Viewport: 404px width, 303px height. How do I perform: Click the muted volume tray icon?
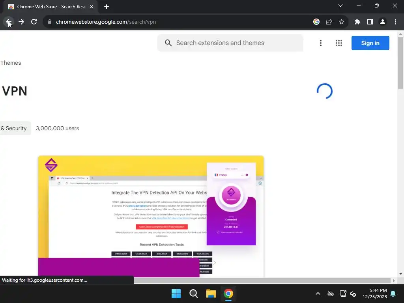click(x=353, y=294)
